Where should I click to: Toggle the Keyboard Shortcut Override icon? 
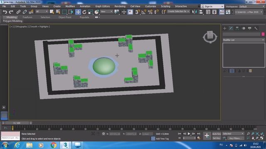[130, 12]
